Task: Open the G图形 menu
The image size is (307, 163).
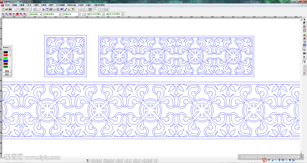Action: (x=36, y=5)
